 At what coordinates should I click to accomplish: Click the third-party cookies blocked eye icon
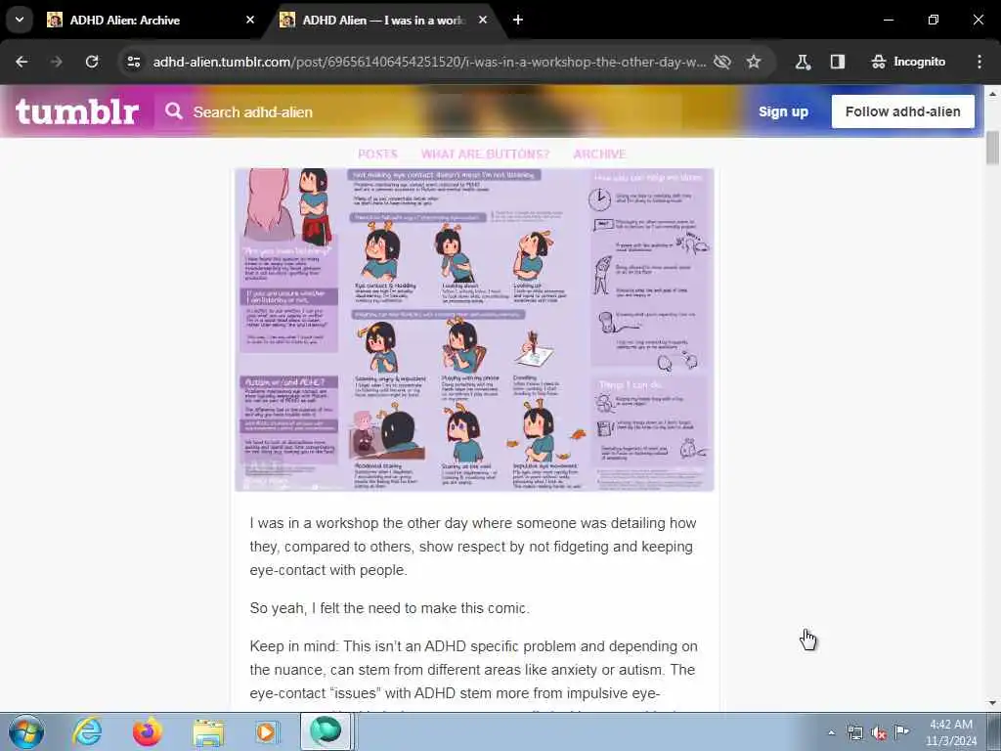(x=722, y=62)
